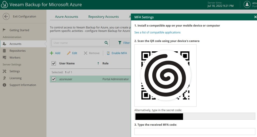Open See a list of compatible applications link
This screenshot has width=257, height=137.
157,32
